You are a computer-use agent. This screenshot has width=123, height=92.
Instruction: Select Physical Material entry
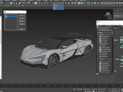106,37
